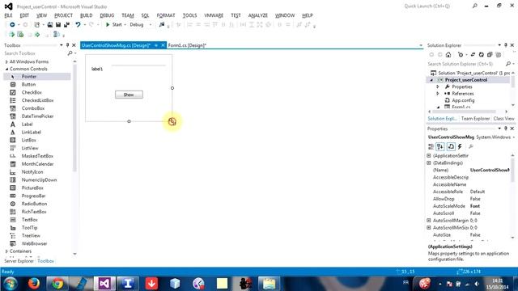The image size is (518, 291).
Task: Toggle the Properties view button in Properties panel
Action: [x=451, y=147]
